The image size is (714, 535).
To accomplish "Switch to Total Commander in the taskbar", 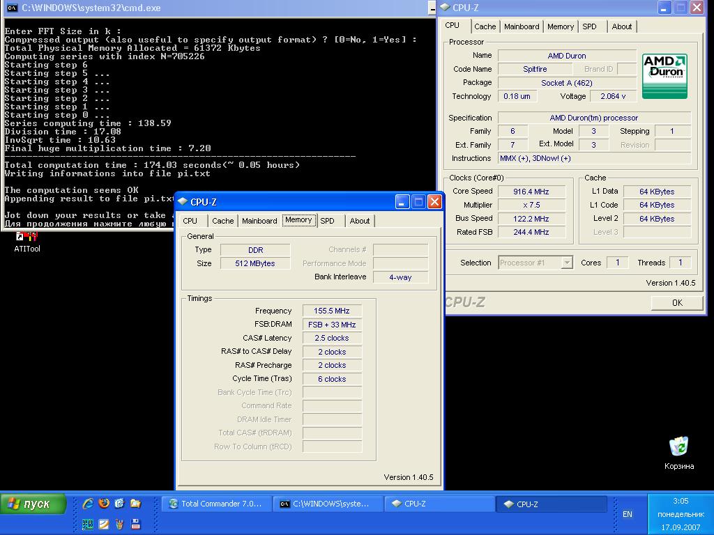I will click(216, 504).
